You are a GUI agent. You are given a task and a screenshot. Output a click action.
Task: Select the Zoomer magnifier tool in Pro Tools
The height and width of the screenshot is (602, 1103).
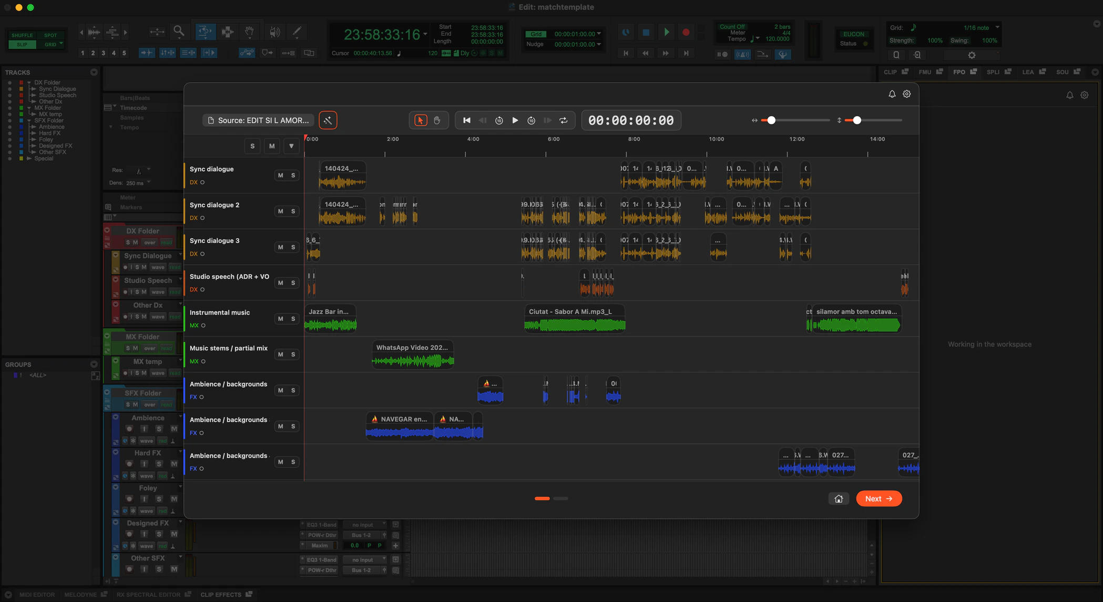point(179,32)
